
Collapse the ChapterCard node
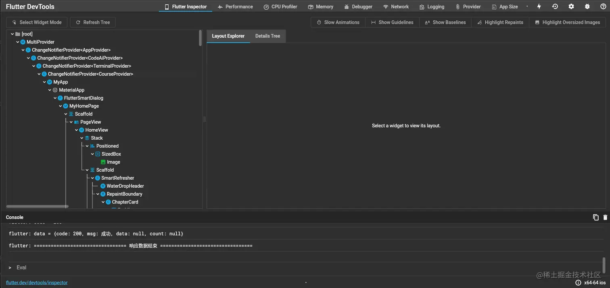103,202
